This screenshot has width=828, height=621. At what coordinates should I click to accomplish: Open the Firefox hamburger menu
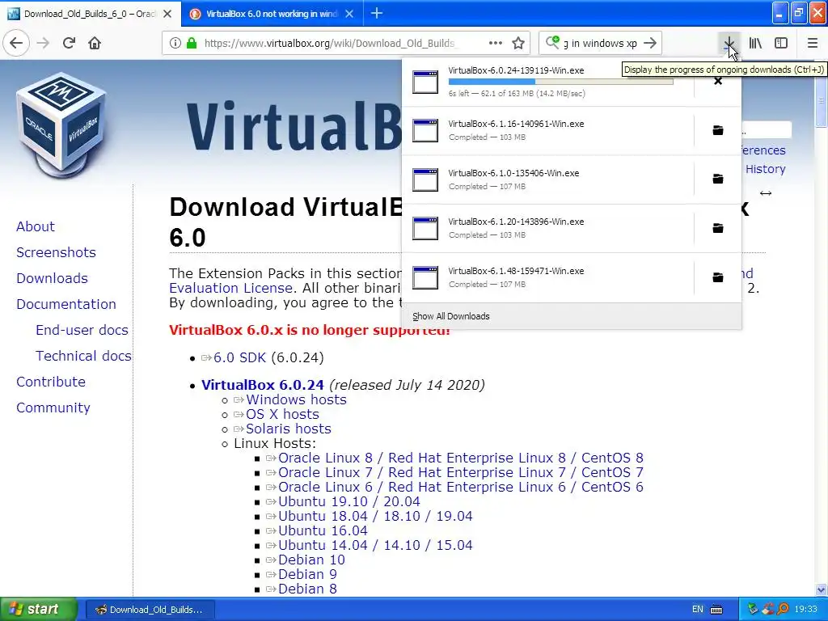(813, 43)
